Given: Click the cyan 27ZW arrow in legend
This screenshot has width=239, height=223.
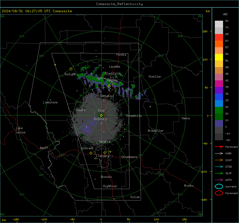Looking at the screenshot, I should 219,167.
